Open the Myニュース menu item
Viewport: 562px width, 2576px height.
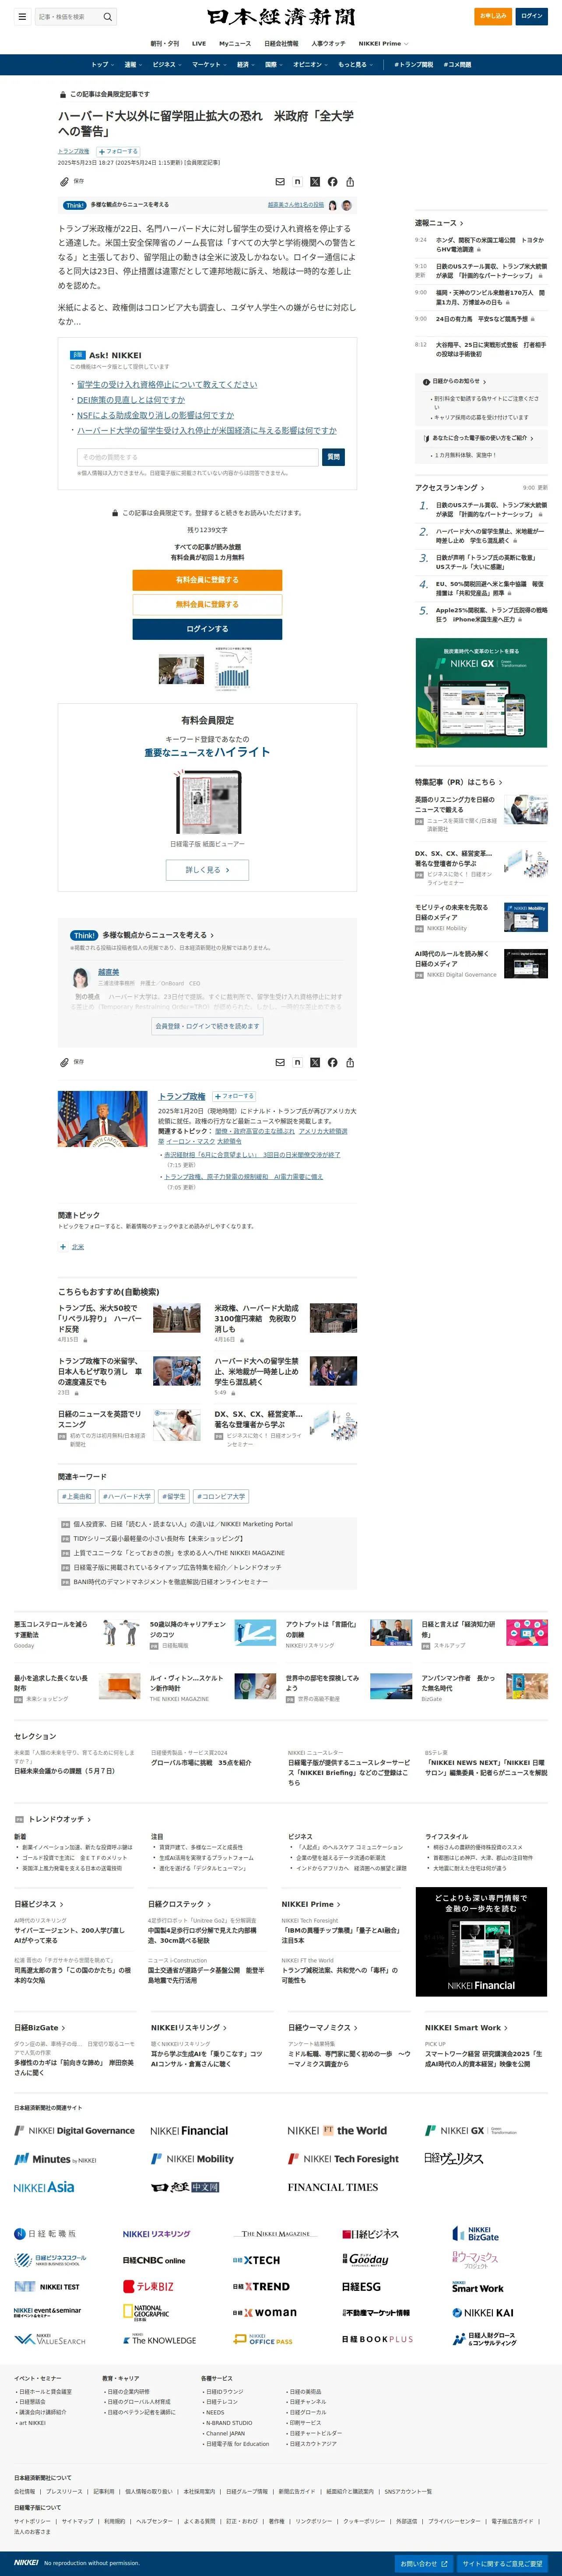(235, 44)
